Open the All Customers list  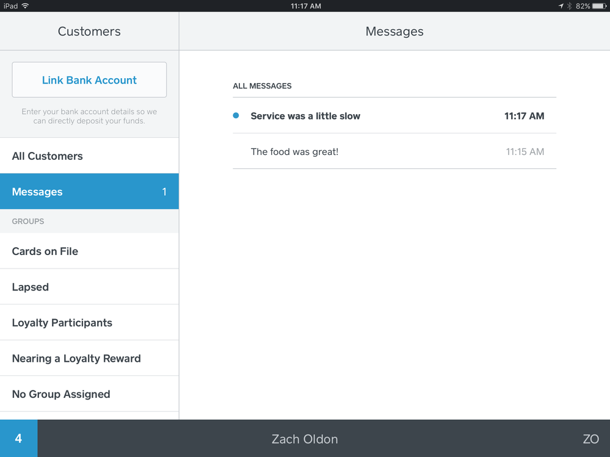[x=89, y=156]
